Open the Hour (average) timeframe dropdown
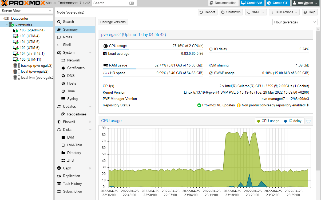 tap(295, 22)
